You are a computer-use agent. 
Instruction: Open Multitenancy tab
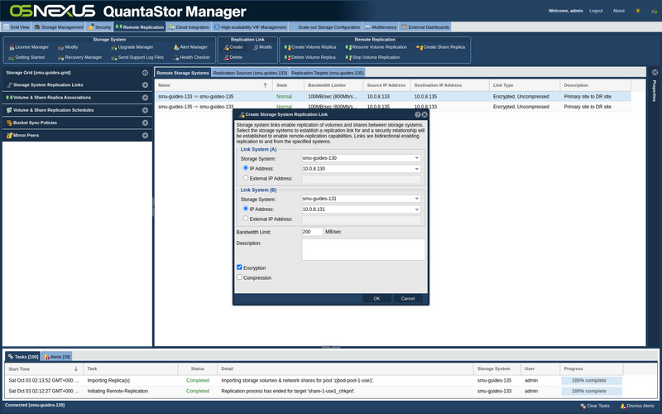point(381,27)
